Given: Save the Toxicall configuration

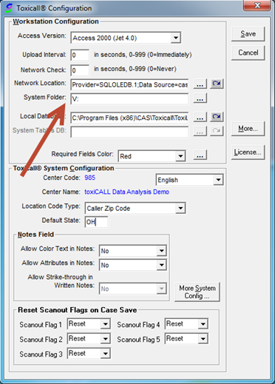Looking at the screenshot, I should [248, 34].
